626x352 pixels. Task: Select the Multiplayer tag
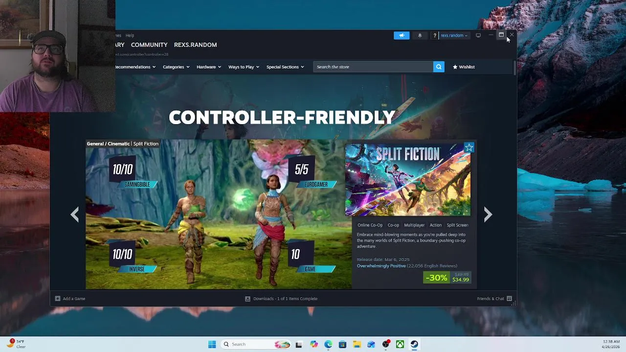coord(414,225)
